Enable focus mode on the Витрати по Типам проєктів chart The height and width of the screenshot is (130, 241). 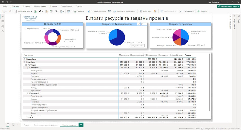[x=142, y=24]
